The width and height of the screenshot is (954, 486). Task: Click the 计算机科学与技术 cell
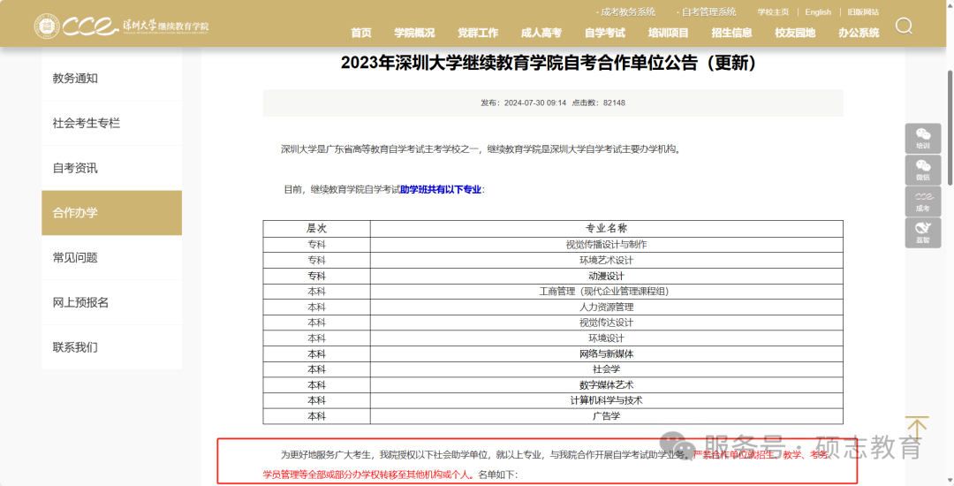coord(607,400)
